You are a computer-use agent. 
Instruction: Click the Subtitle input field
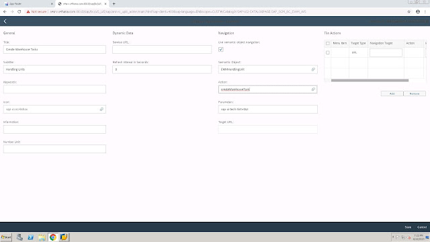(54, 69)
